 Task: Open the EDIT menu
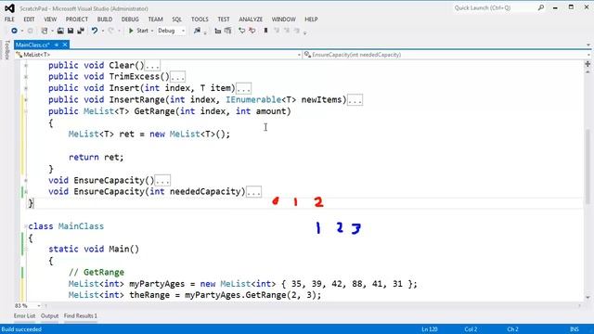pos(29,19)
